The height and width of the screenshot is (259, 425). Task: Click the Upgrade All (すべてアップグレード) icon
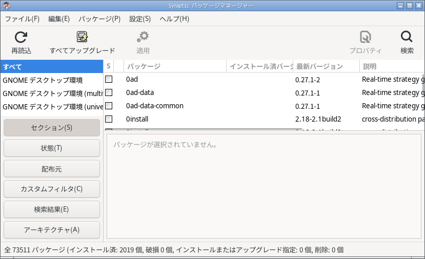[82, 37]
